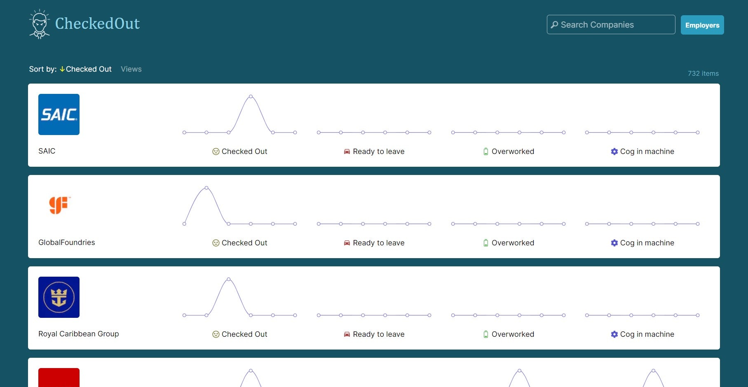Select SAIC's Cog in machine label
This screenshot has width=748, height=387.
647,152
